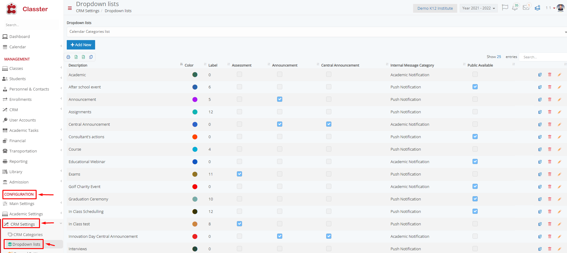Delete the Central Announcement row
Screen dimensions: 567x253
tap(550, 125)
